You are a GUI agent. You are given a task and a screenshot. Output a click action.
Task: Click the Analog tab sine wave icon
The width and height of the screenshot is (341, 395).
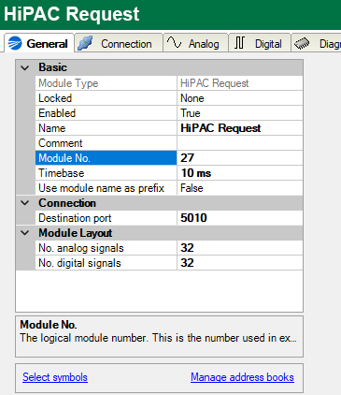point(174,42)
